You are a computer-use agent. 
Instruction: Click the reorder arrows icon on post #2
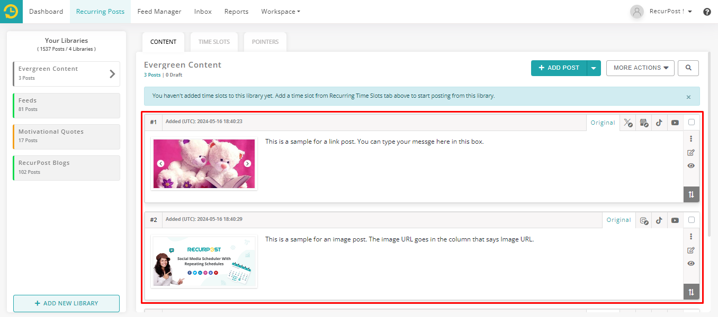691,292
